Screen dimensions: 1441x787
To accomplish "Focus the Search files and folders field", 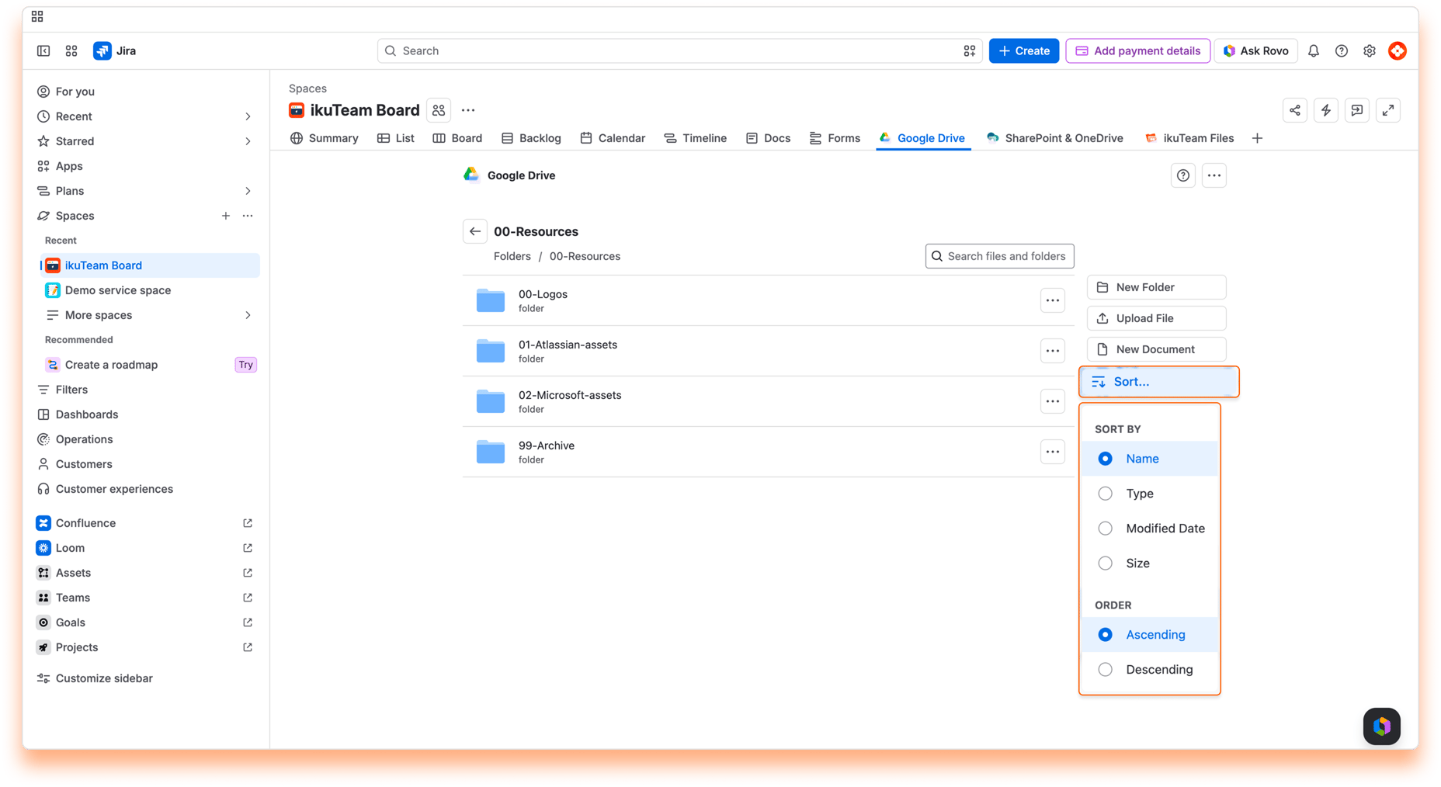I will 1000,256.
